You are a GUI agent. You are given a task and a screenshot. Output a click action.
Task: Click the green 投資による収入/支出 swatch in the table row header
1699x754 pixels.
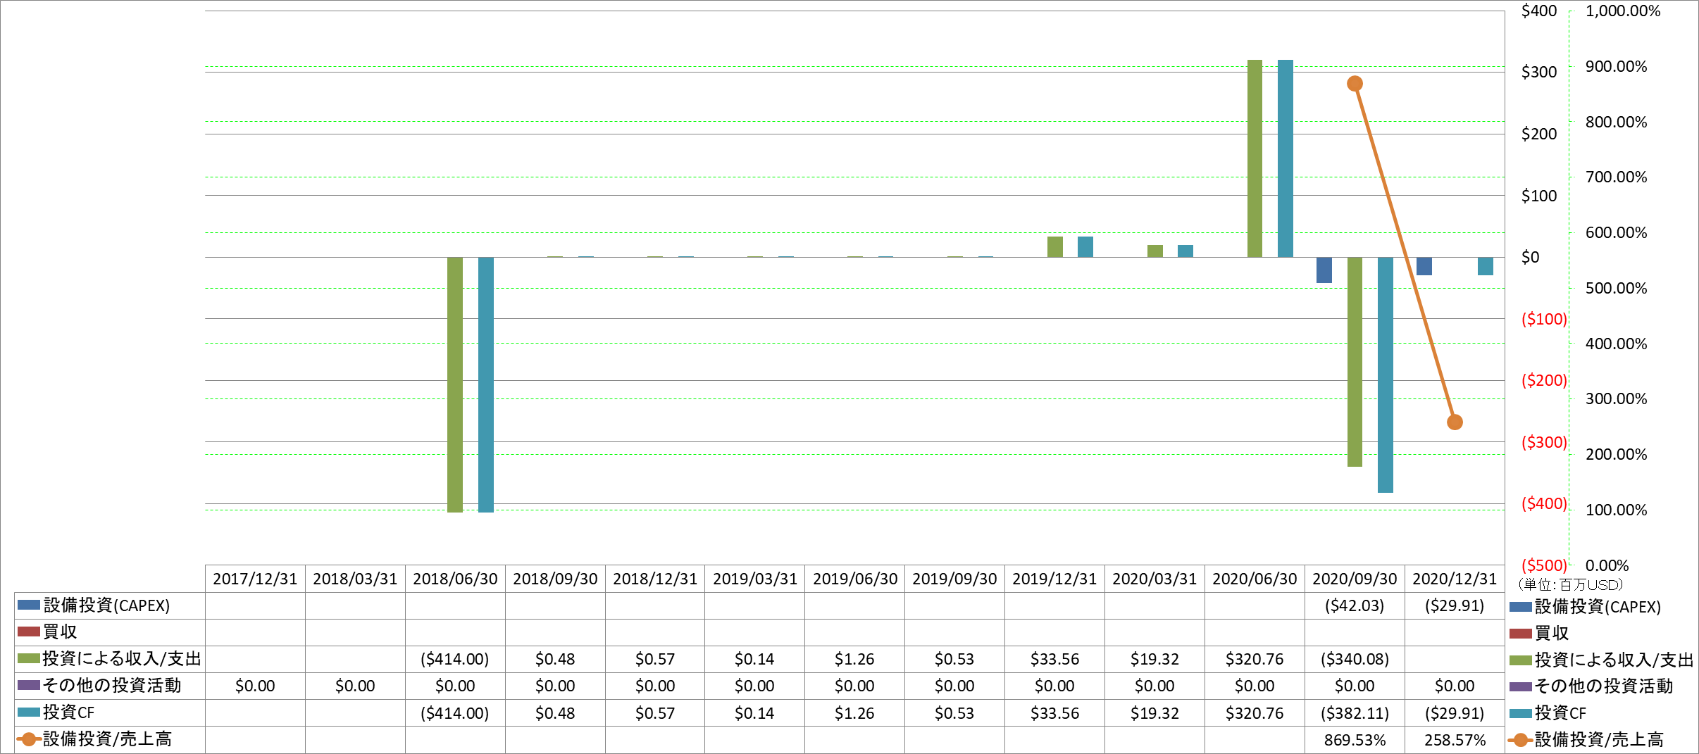pyautogui.click(x=28, y=658)
